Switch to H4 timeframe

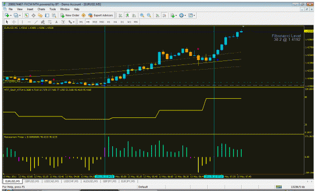coord(115,22)
